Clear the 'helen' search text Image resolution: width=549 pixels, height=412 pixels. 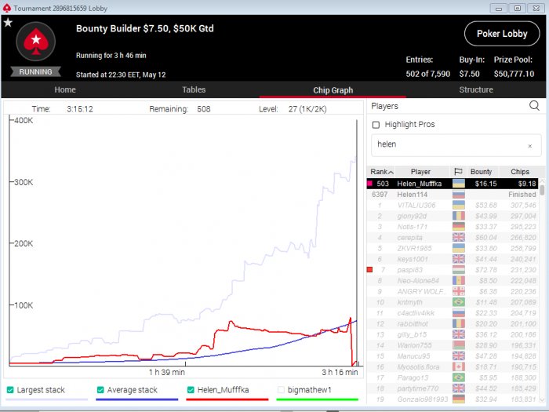click(x=529, y=146)
